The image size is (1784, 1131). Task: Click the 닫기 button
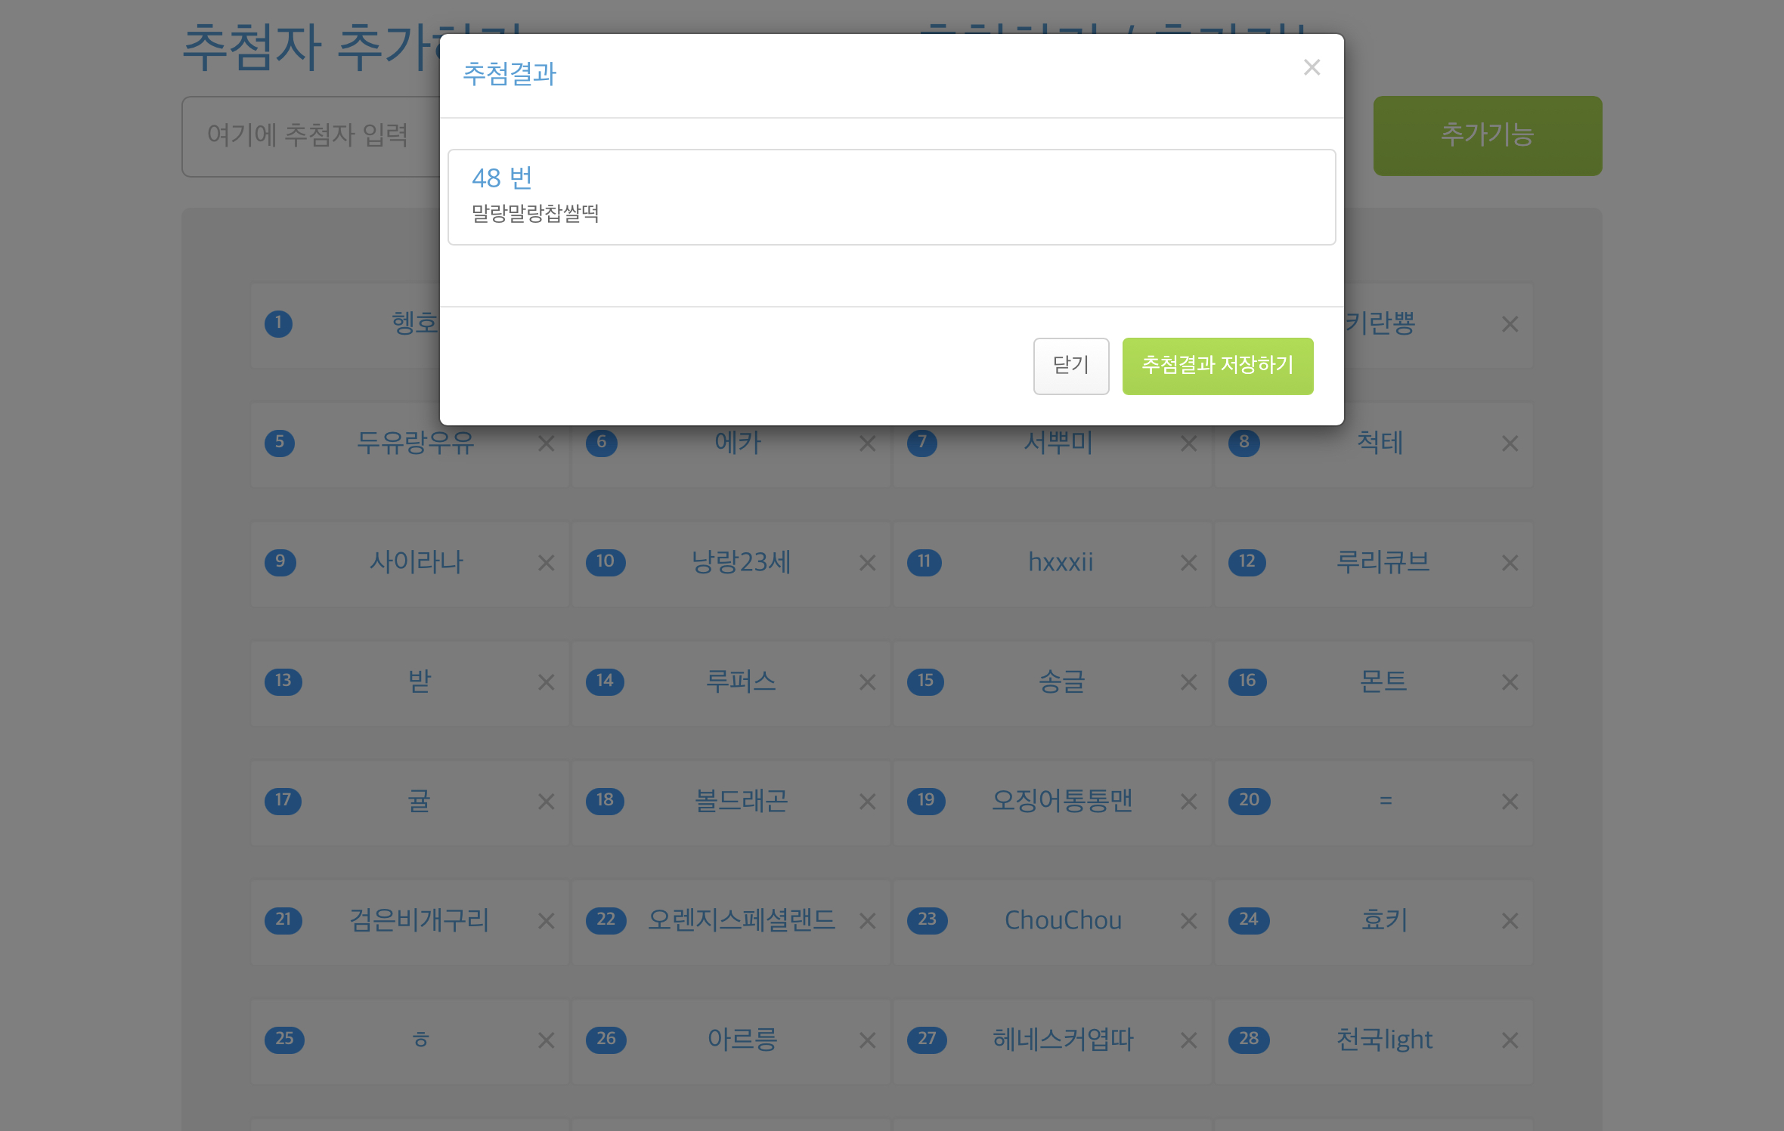pos(1071,366)
